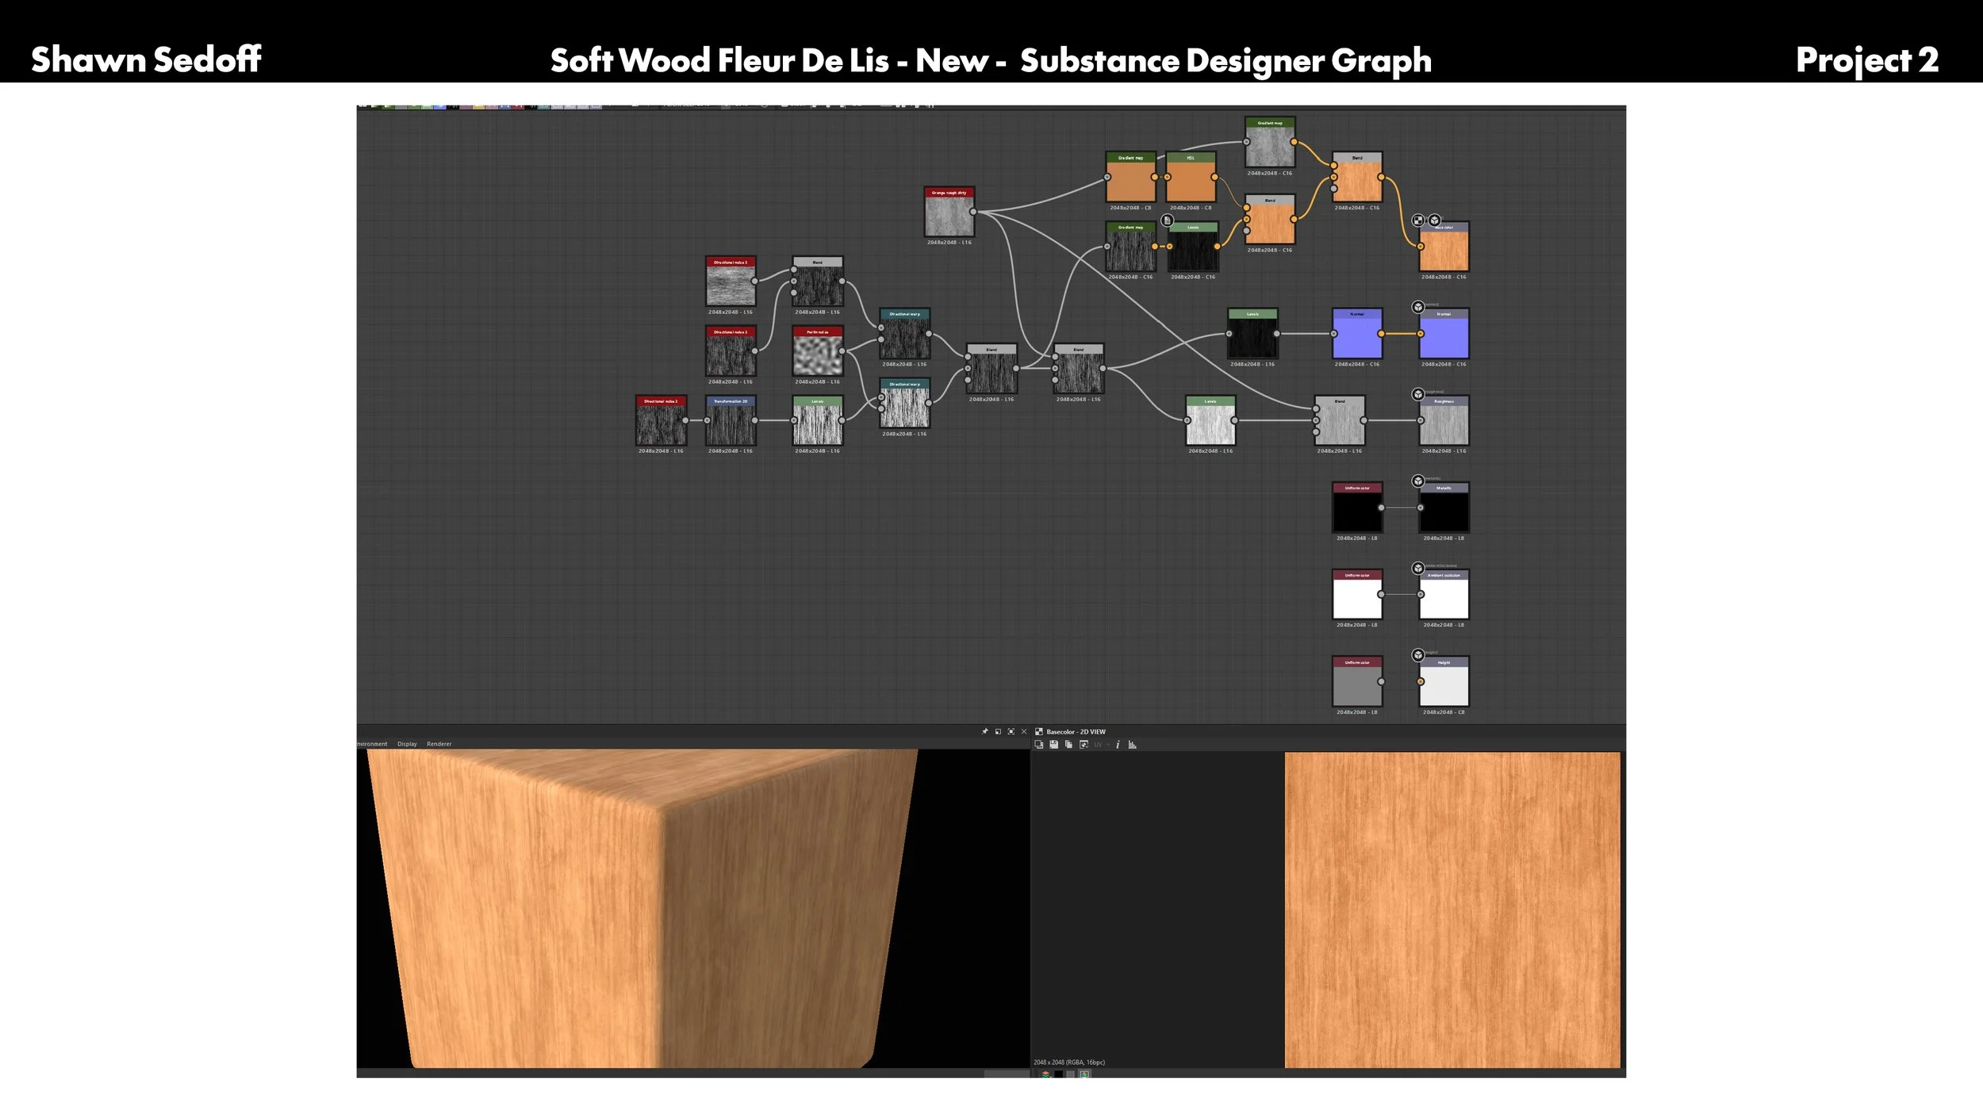Select the Base color output node

coord(1444,247)
